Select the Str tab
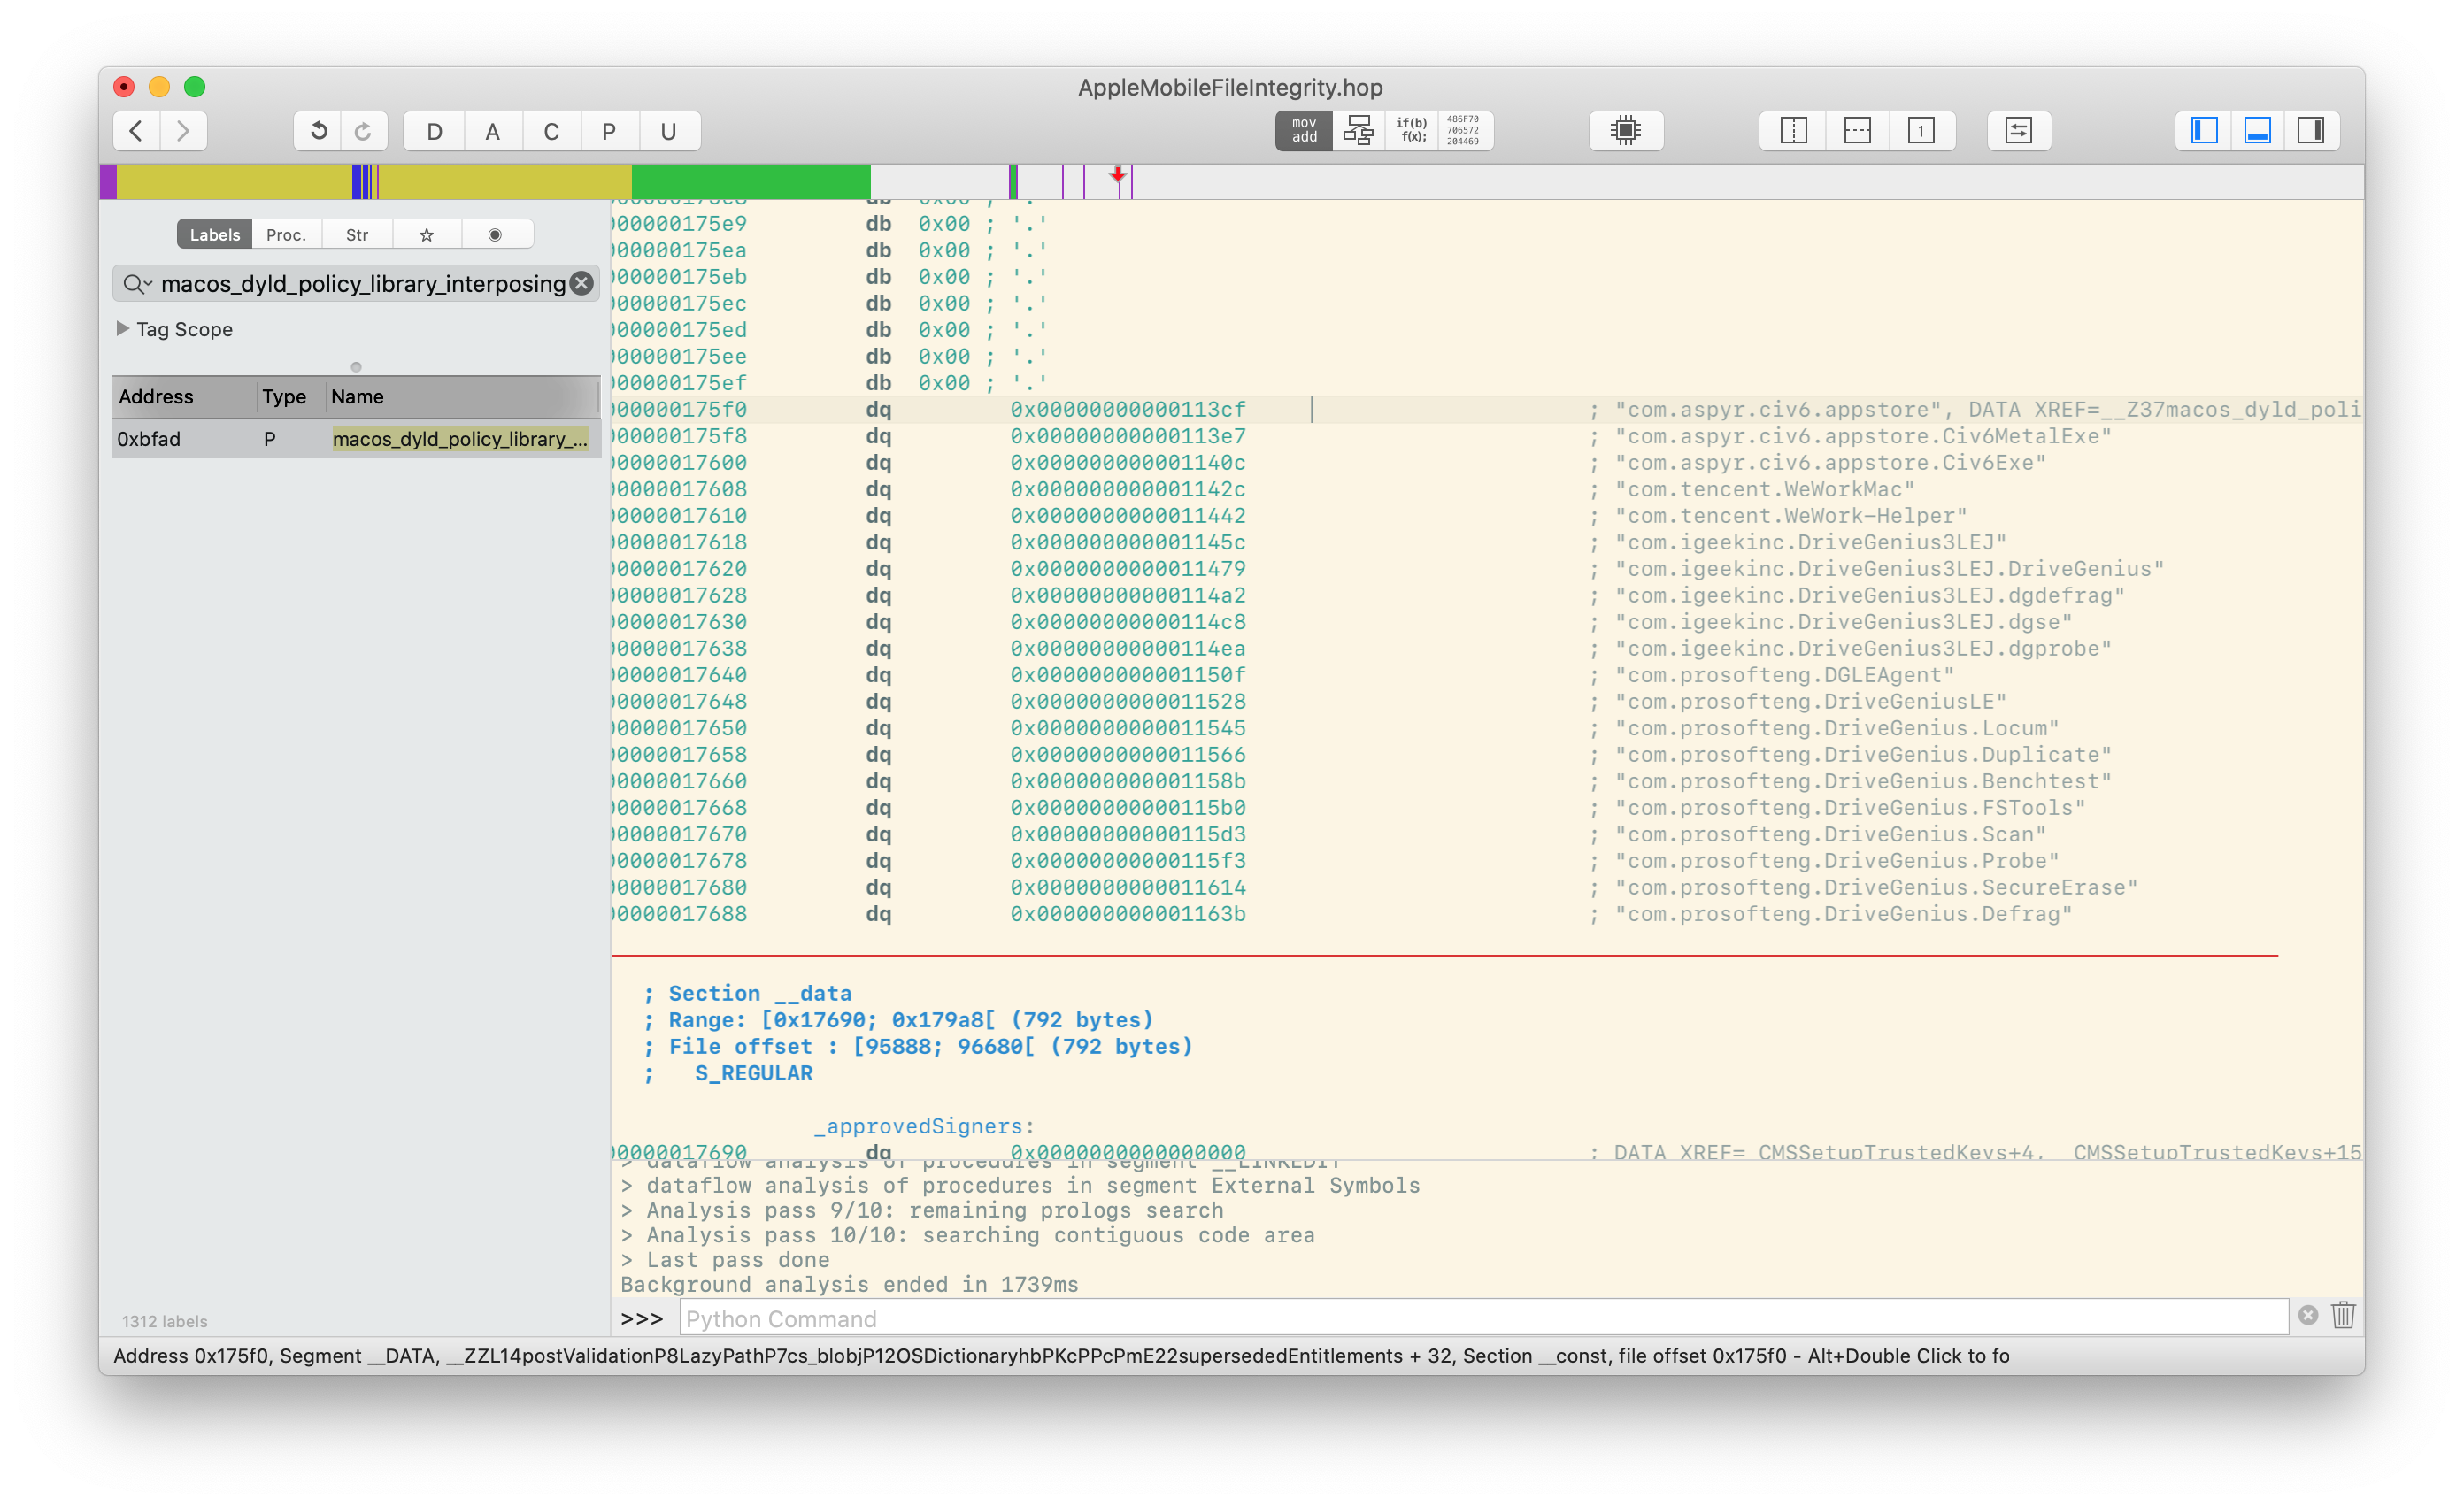This screenshot has height=1506, width=2464. click(x=357, y=235)
